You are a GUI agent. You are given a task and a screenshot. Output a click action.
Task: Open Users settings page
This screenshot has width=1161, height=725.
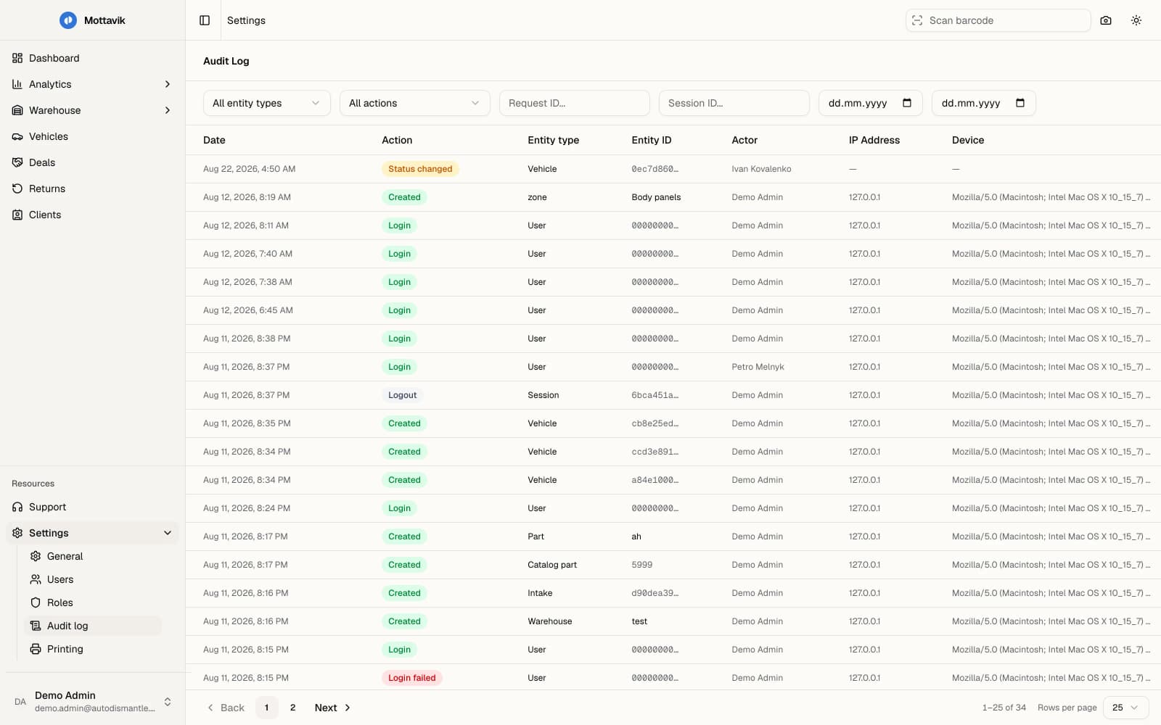click(x=93, y=579)
